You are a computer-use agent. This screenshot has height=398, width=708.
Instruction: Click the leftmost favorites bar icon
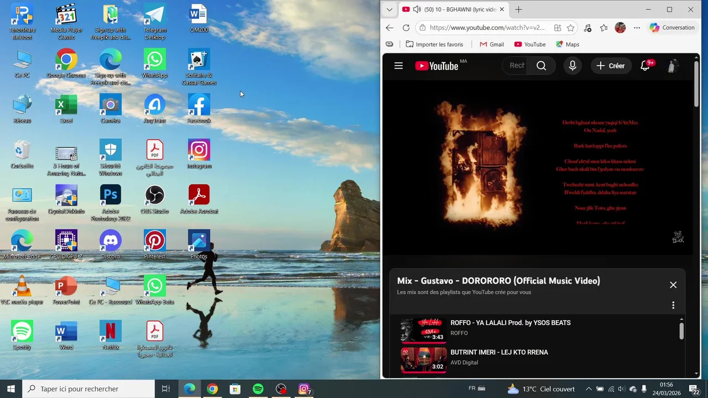(389, 44)
